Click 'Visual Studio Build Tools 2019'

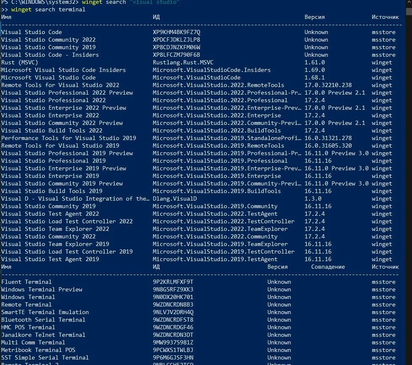tap(52, 191)
